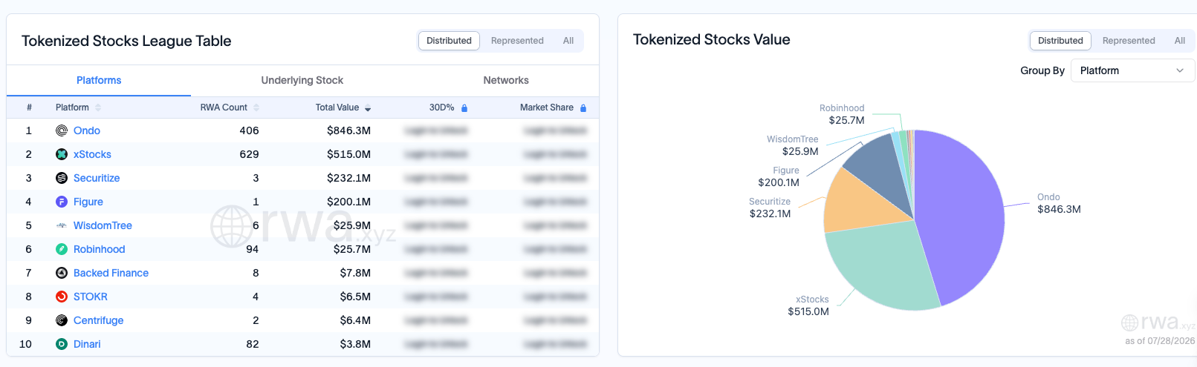The height and width of the screenshot is (367, 1197).
Task: Click the Dinari platform logo icon
Action: pos(62,344)
